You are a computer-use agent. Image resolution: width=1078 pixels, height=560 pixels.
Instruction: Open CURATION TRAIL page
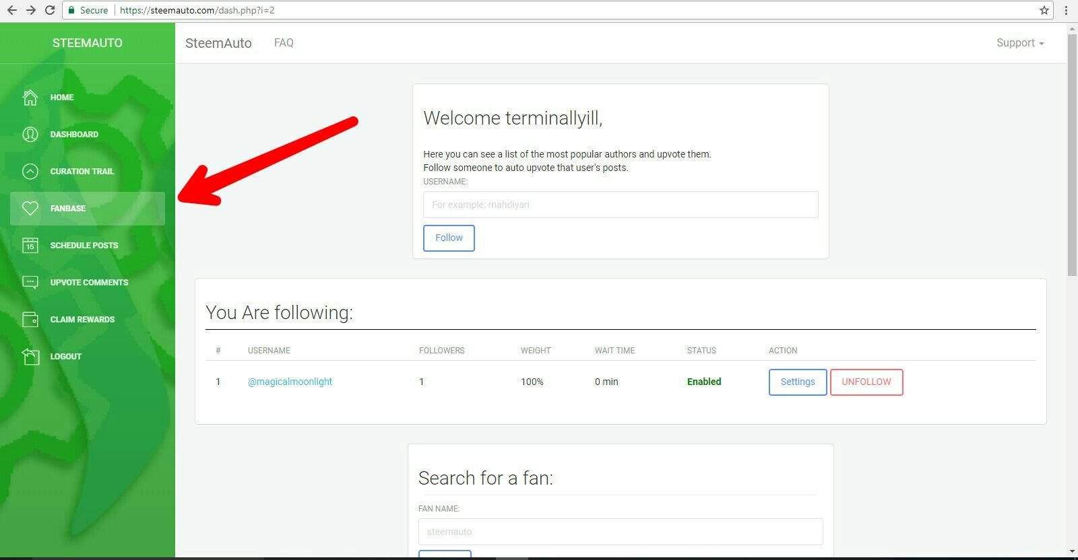click(x=88, y=172)
